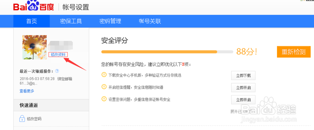Click 立即开启 for SMS reminder
The image size is (314, 130).
coord(243,87)
